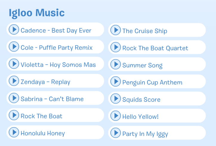Screen dimensions: 216x146
Task: Start Rock The Boat Quartet play icon
Action: tap(115, 47)
